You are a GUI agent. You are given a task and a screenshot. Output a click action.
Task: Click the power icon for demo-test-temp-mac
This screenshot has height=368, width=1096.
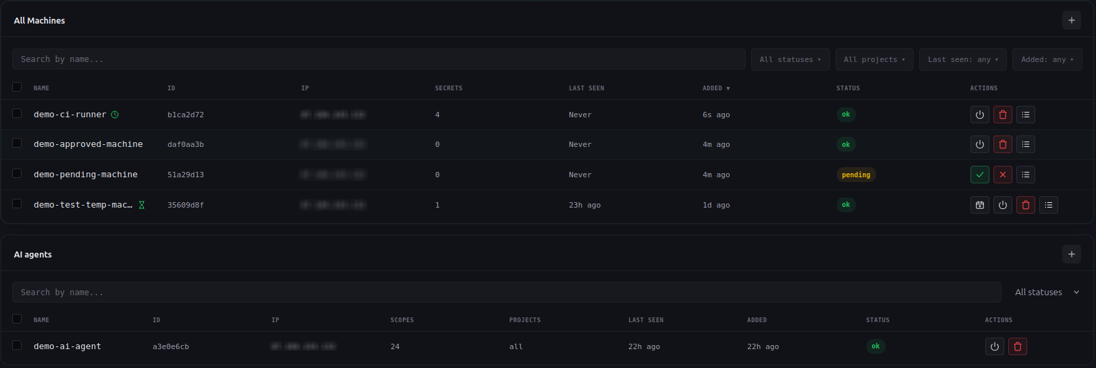1003,205
